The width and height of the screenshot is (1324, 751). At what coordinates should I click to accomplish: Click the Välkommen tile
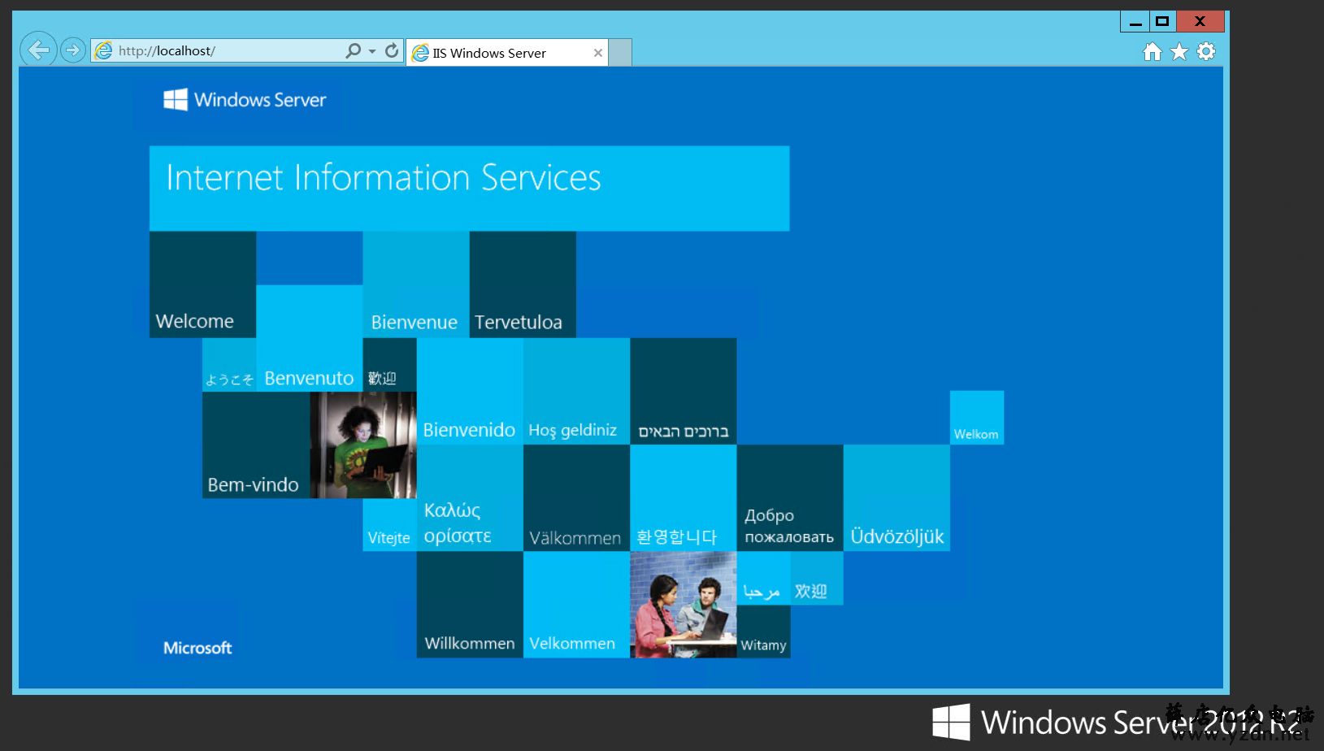click(576, 497)
